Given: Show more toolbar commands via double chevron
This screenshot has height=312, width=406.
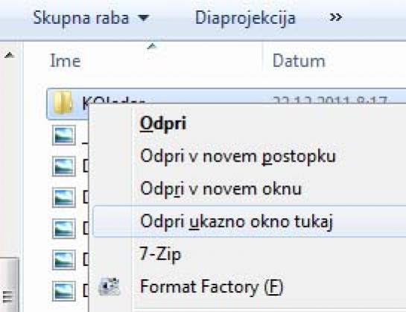Looking at the screenshot, I should tap(336, 17).
